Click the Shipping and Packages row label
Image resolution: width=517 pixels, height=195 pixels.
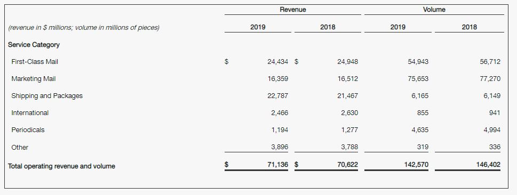(x=47, y=96)
